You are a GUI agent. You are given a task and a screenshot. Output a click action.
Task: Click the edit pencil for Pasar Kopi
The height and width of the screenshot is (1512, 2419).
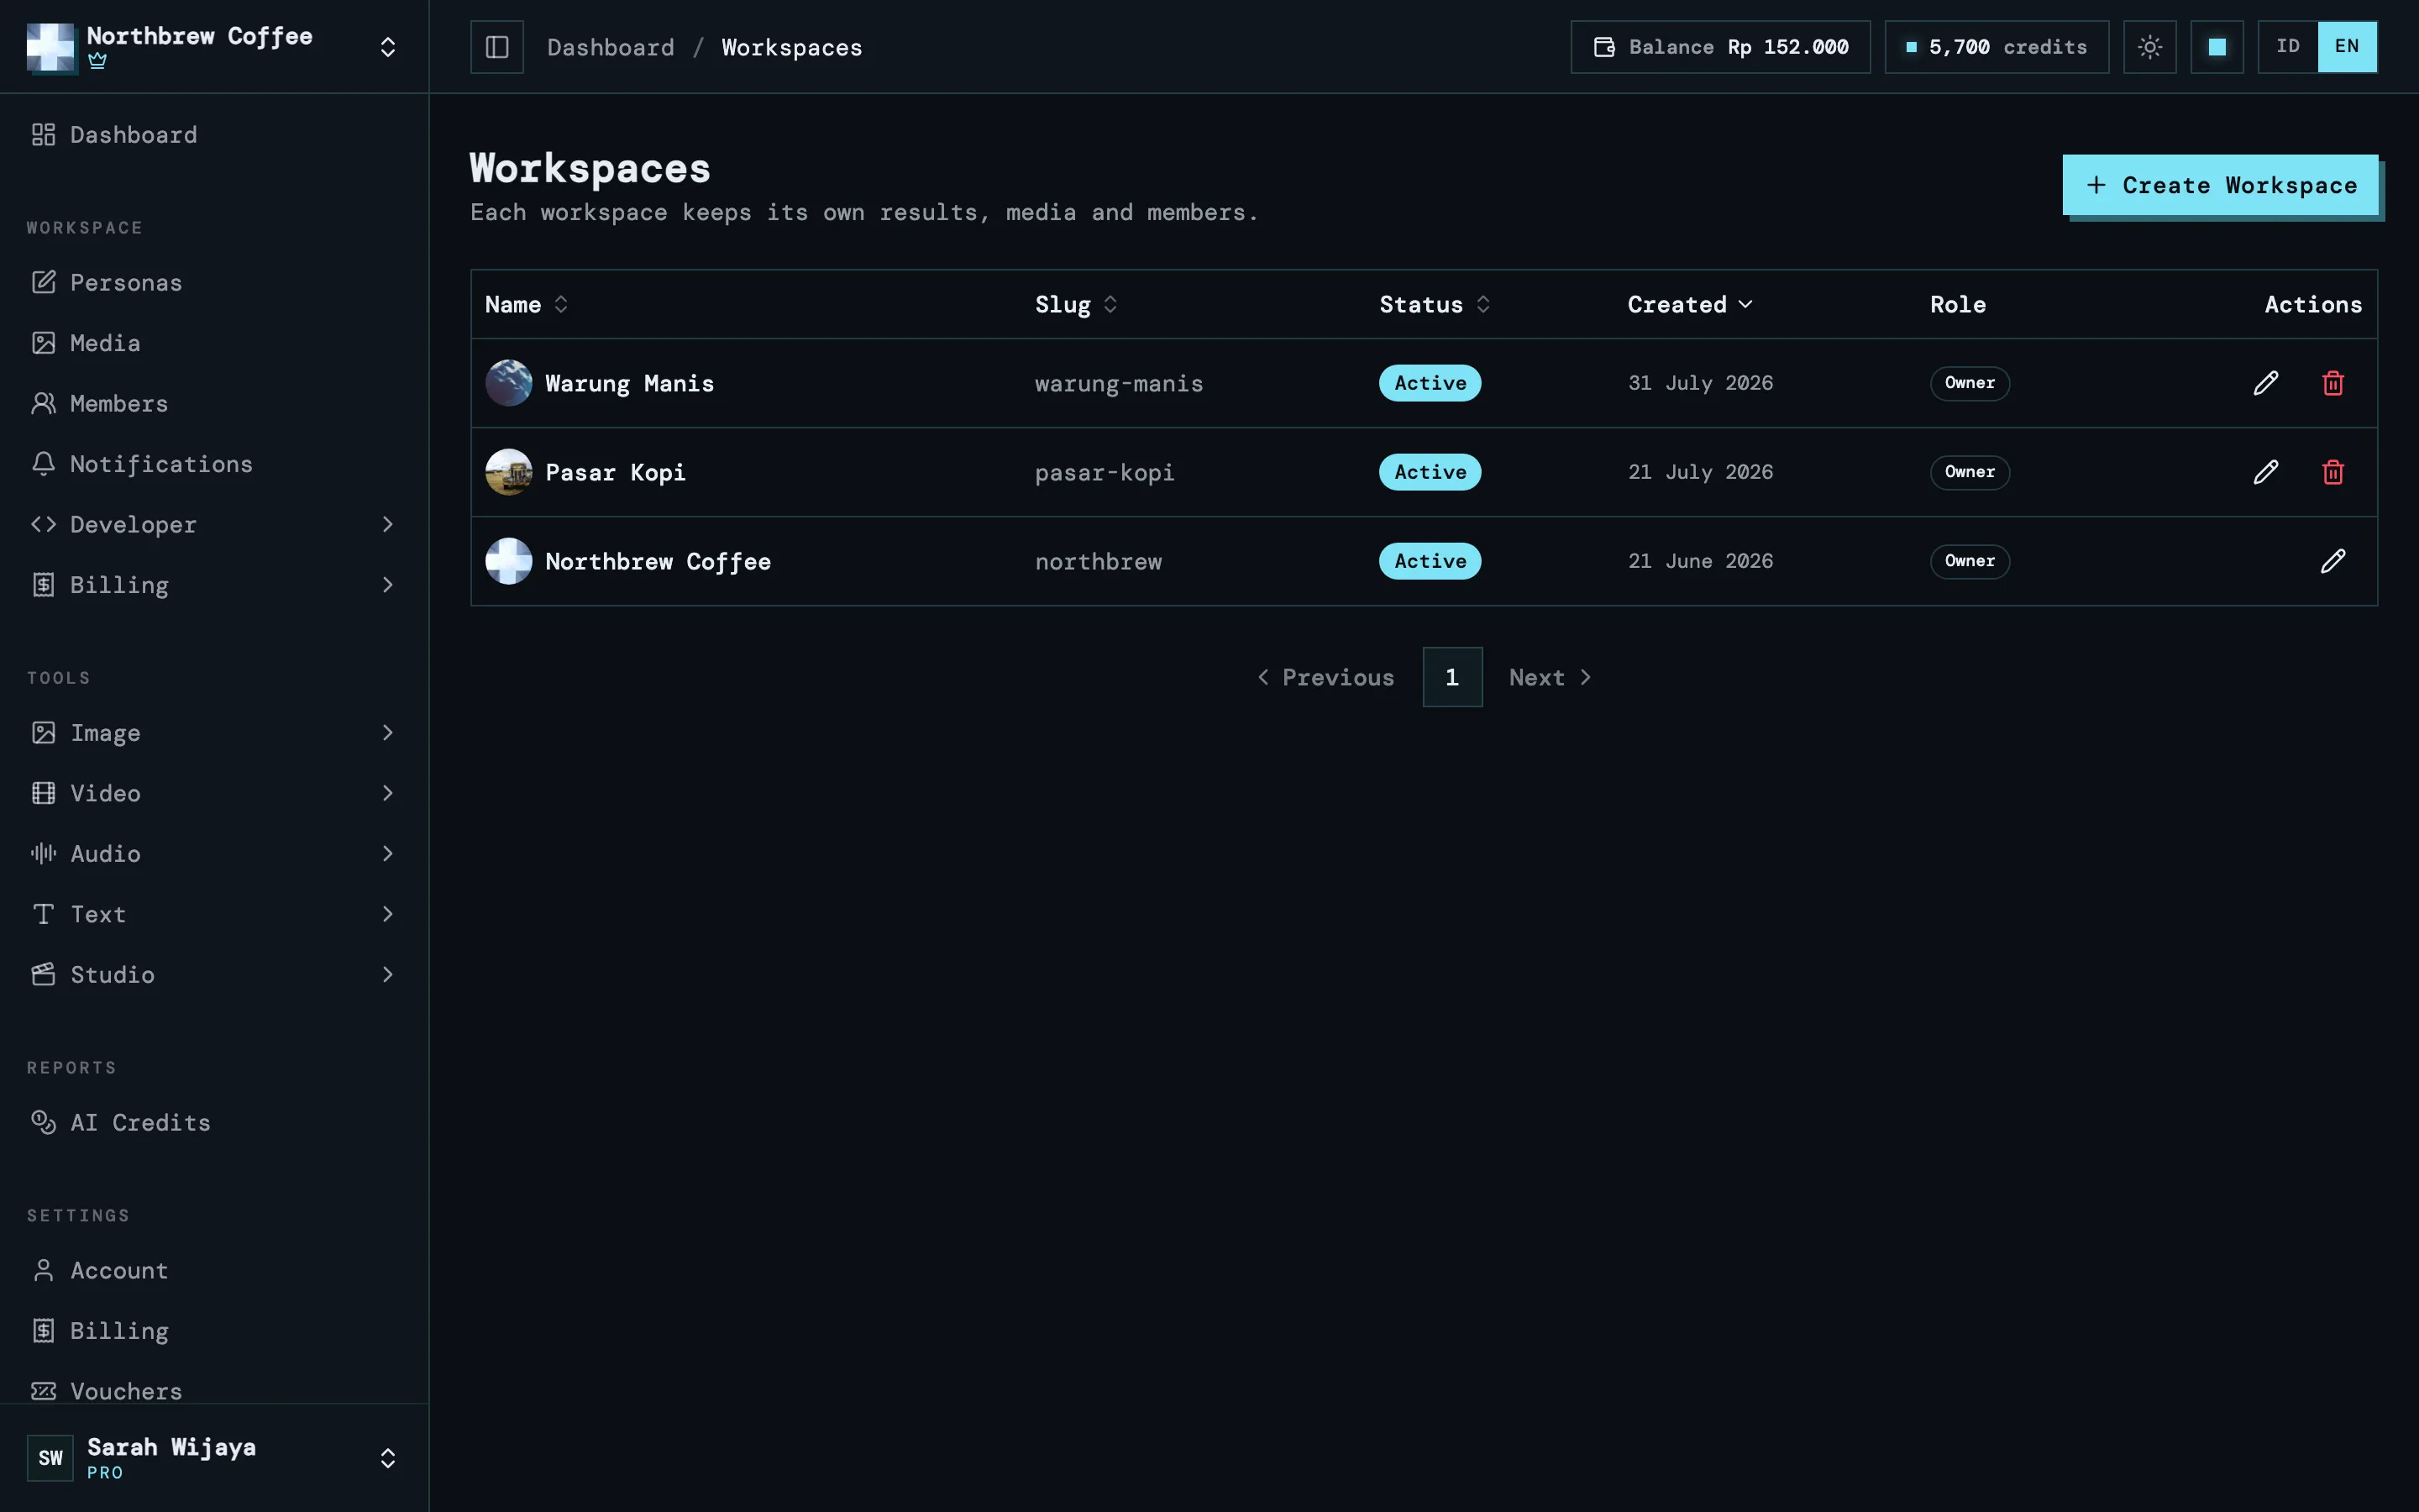tap(2266, 472)
